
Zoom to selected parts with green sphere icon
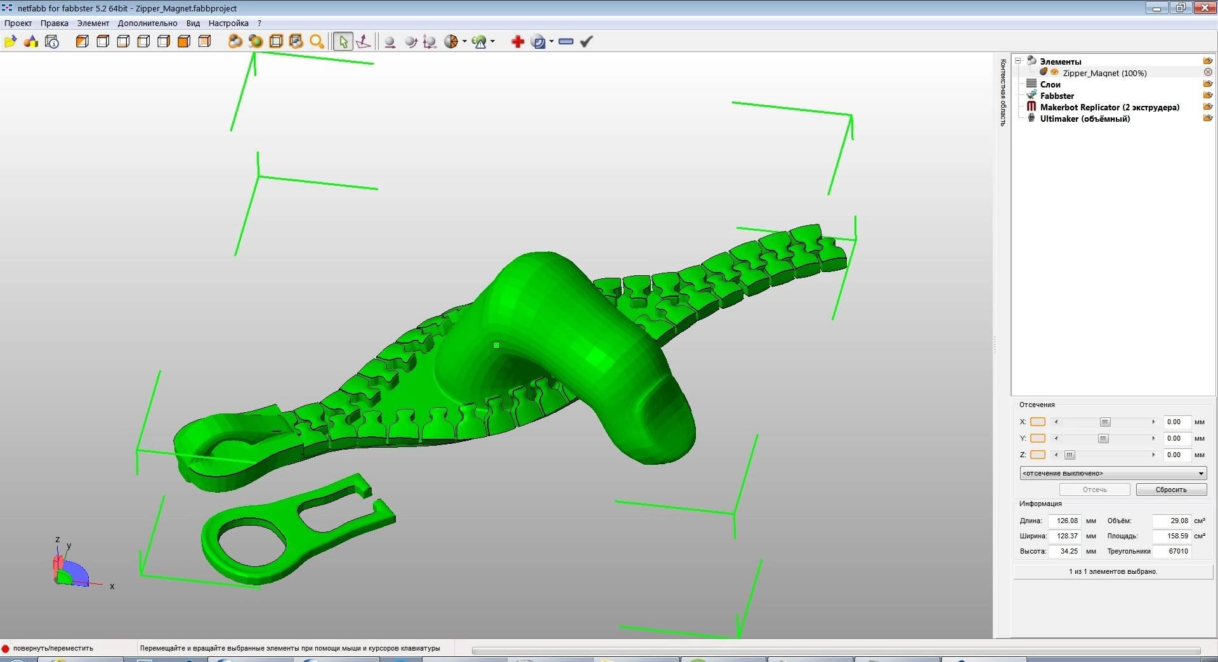pyautogui.click(x=256, y=42)
